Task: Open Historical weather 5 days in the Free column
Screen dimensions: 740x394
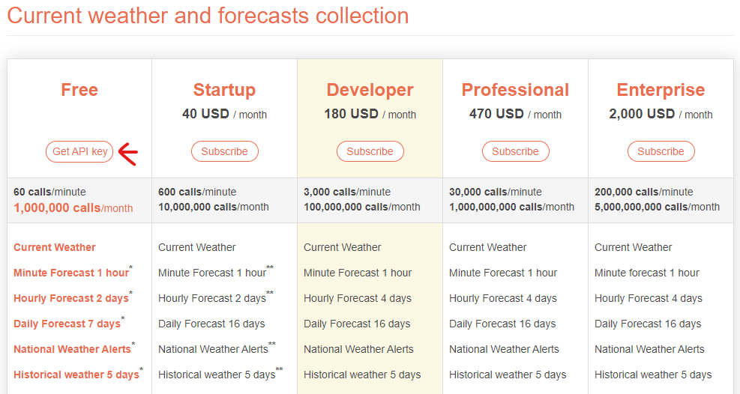Action: 76,375
